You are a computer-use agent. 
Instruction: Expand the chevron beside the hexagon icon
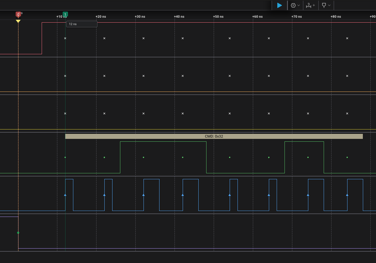pos(298,5)
